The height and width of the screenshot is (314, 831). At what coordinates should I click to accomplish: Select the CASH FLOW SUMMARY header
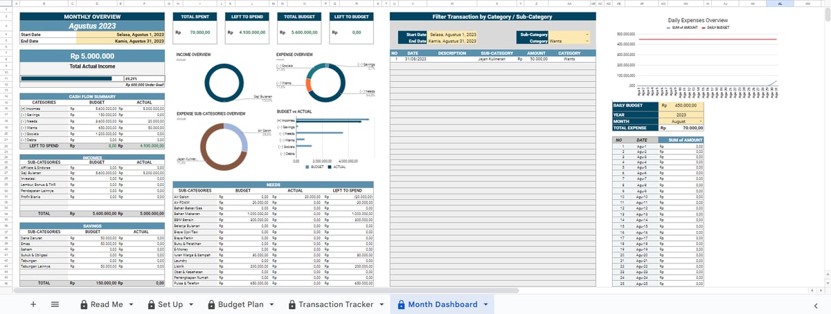[x=92, y=96]
